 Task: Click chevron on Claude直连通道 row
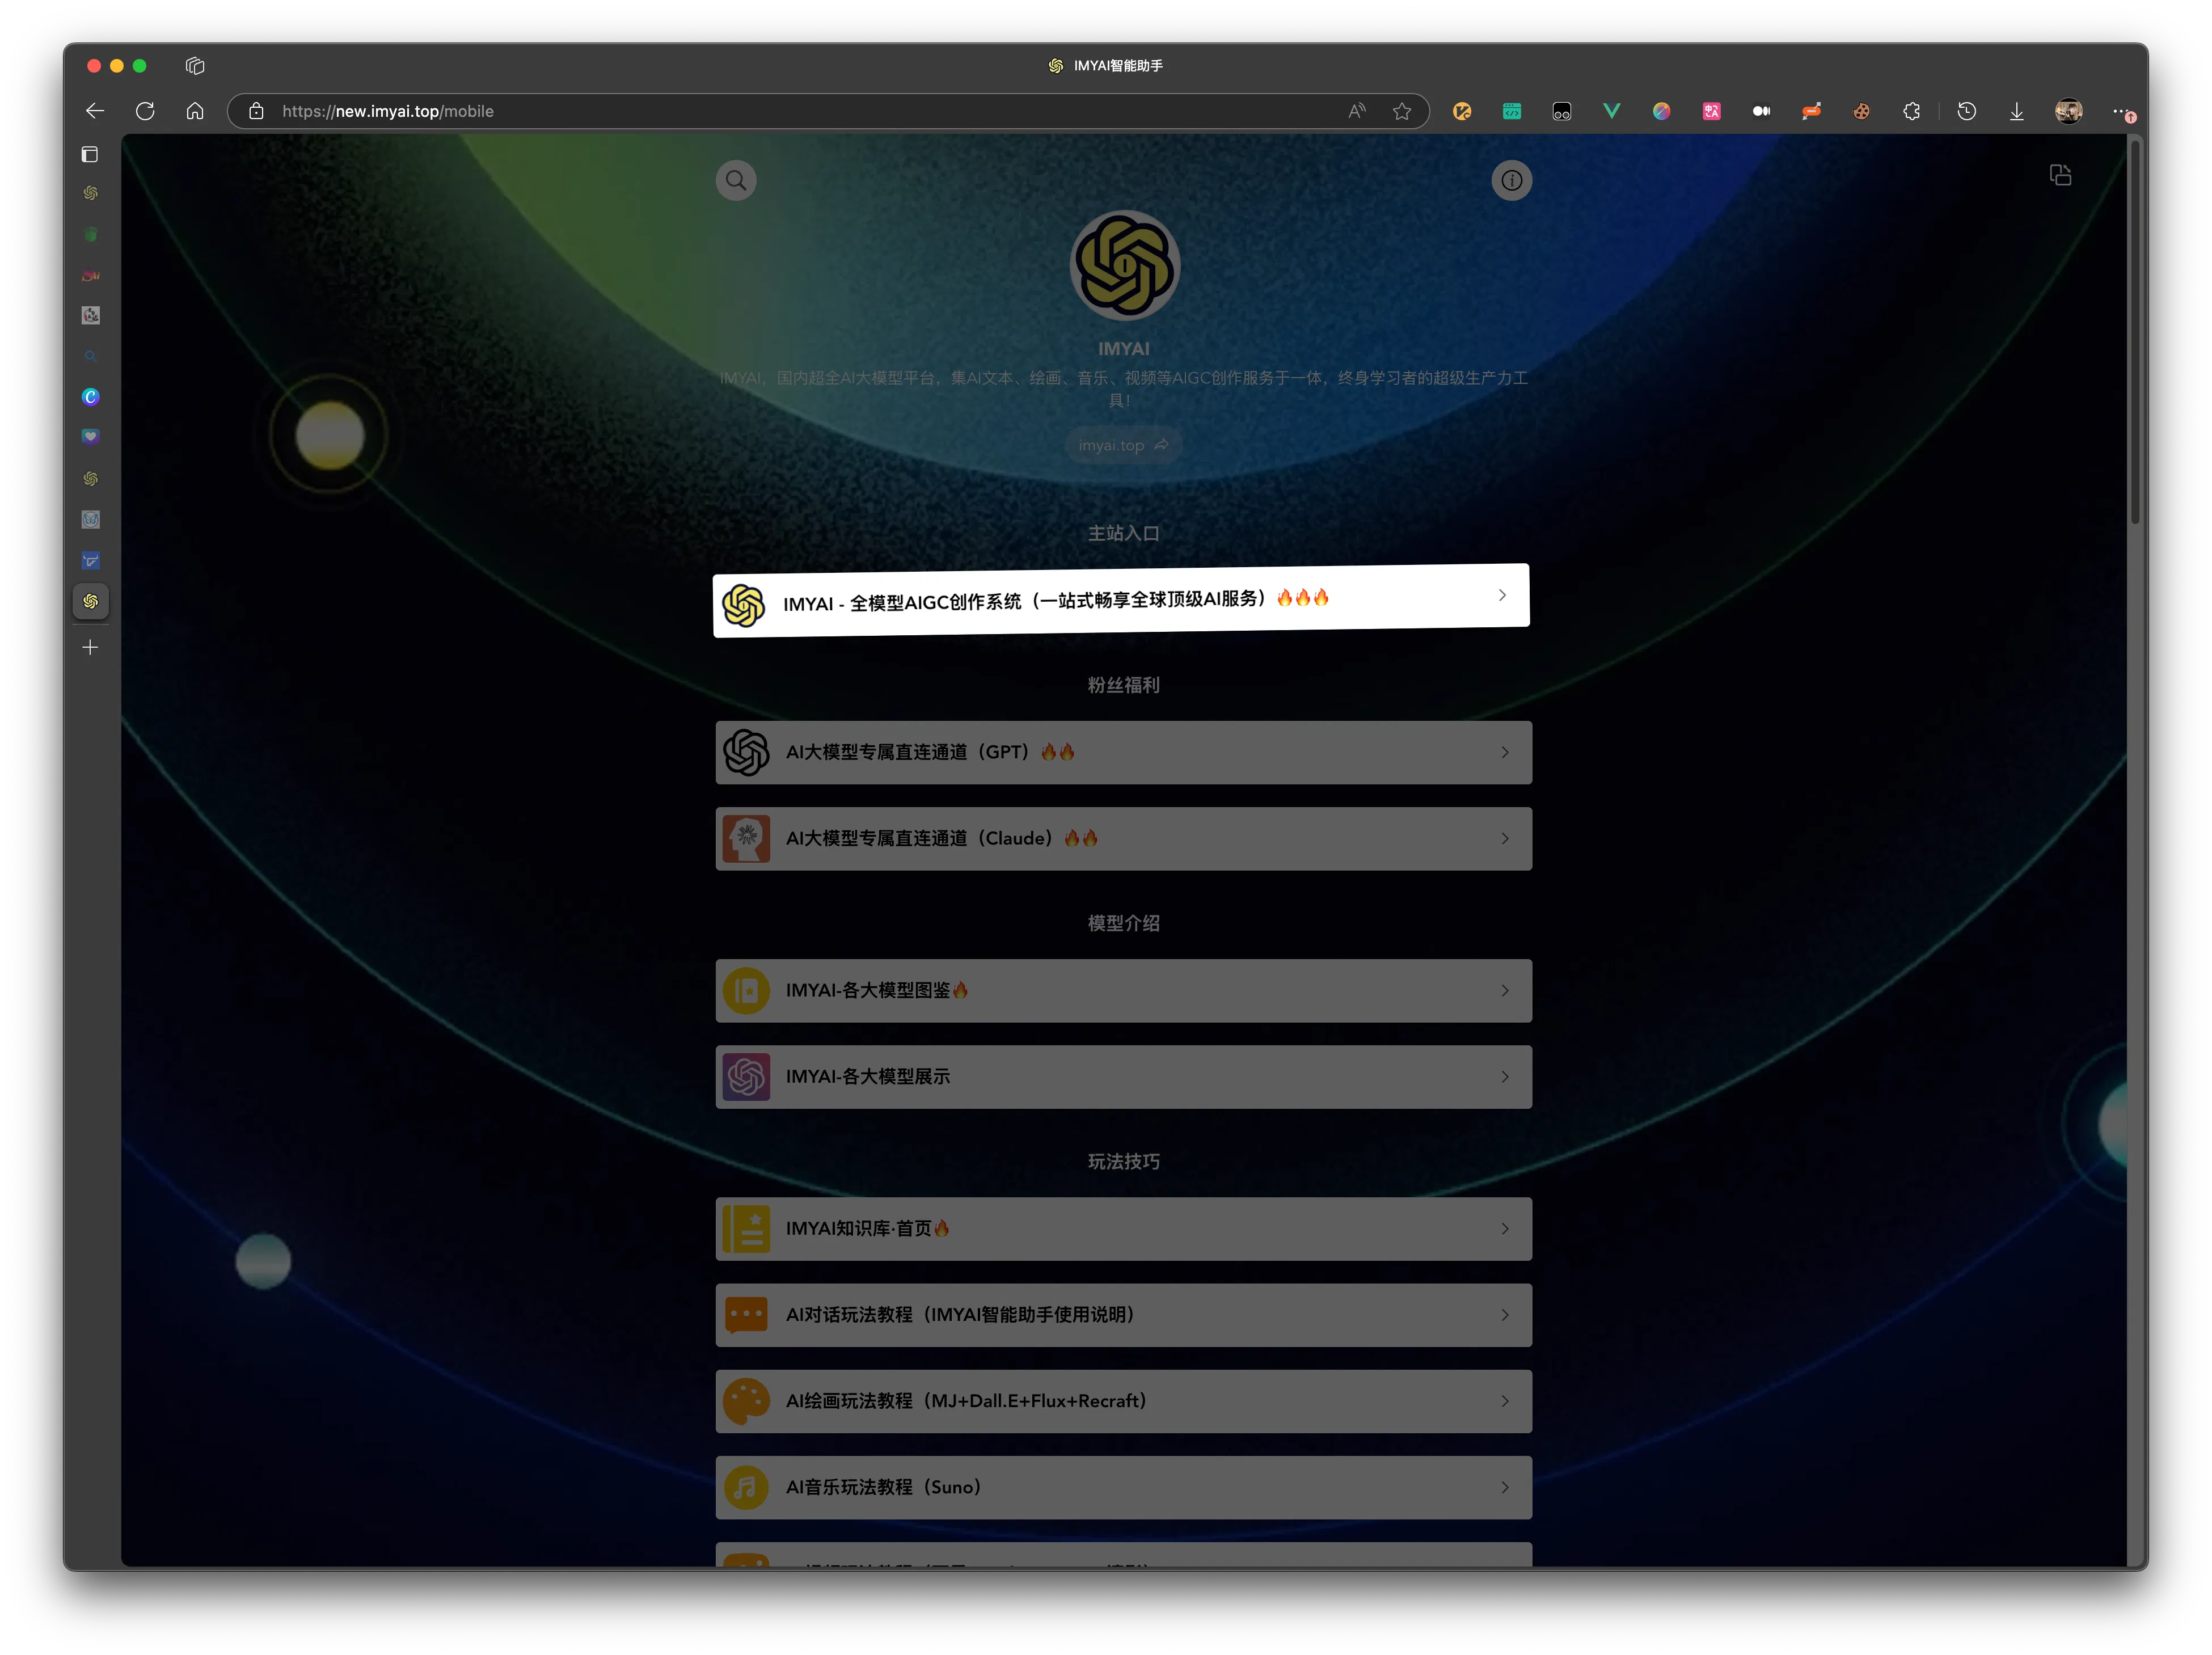click(x=1504, y=838)
